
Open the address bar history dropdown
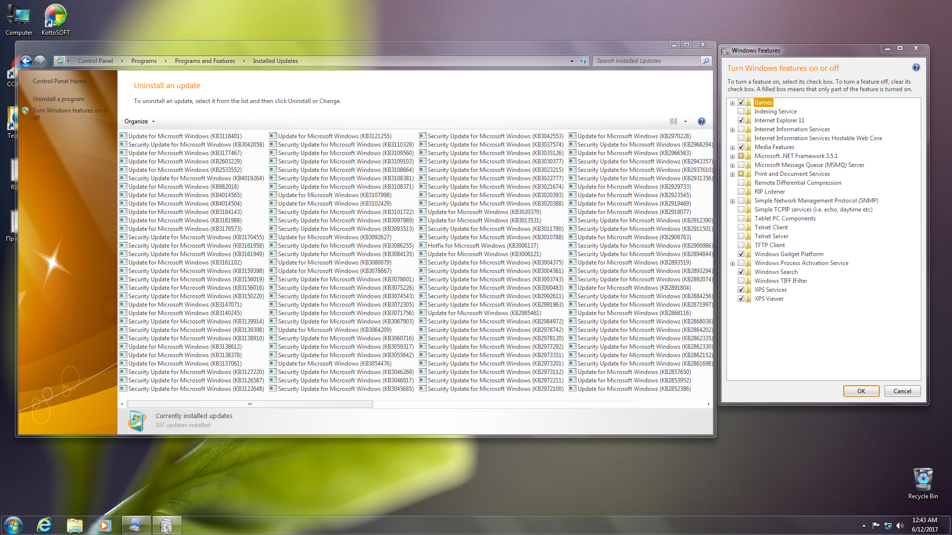[x=572, y=61]
